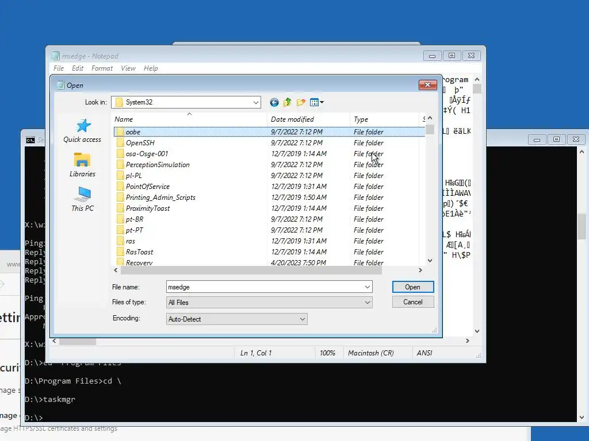This screenshot has height=441, width=589.
Task: Select the ras folder icon
Action: click(120, 241)
